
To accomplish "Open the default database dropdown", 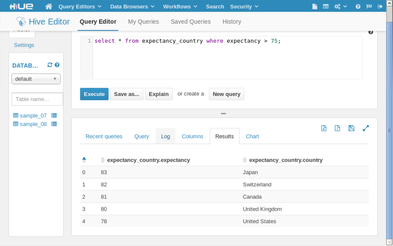I will pos(36,79).
